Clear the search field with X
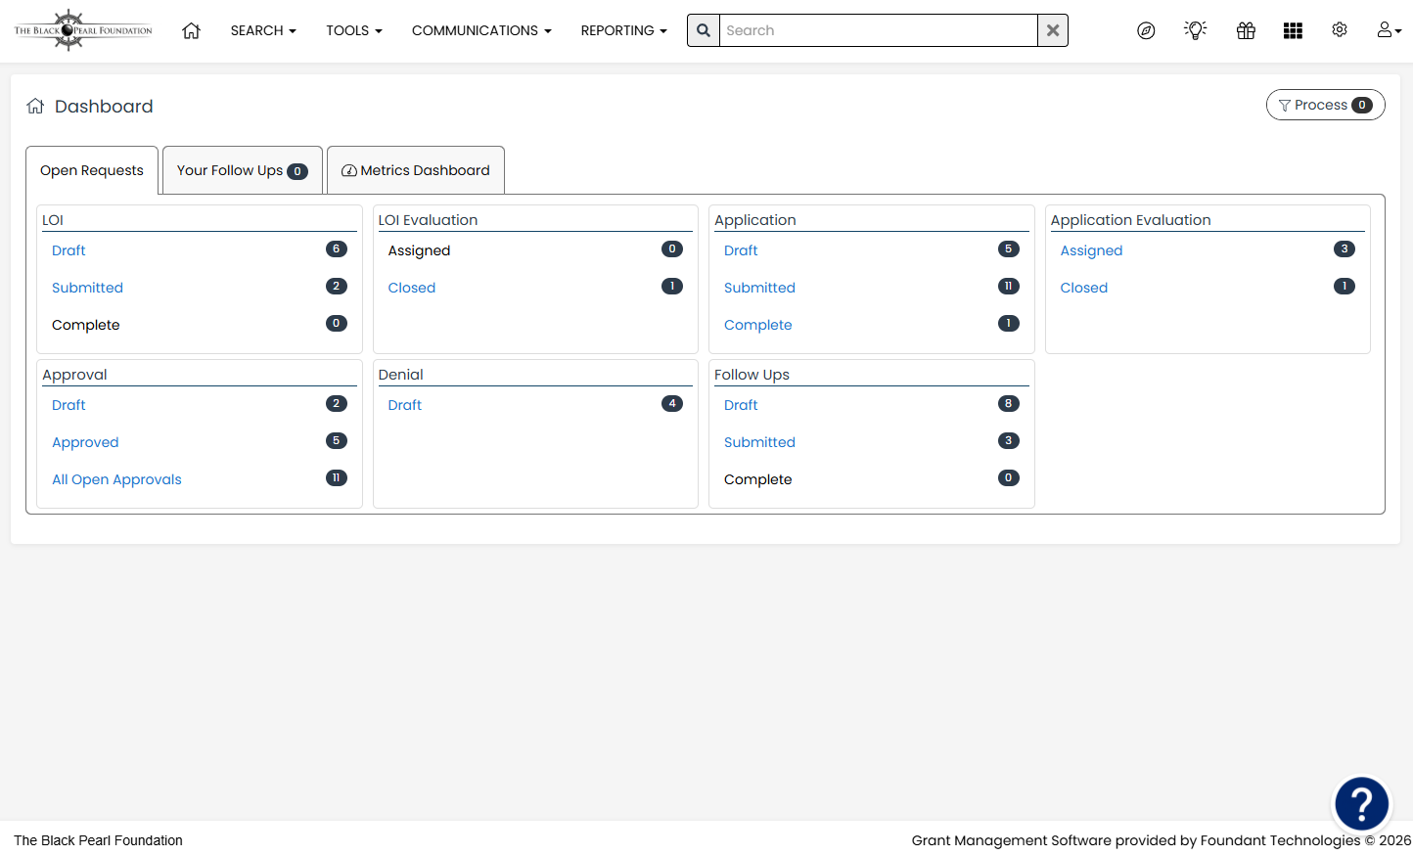Screen dimensions: 1413x856 click(1053, 30)
